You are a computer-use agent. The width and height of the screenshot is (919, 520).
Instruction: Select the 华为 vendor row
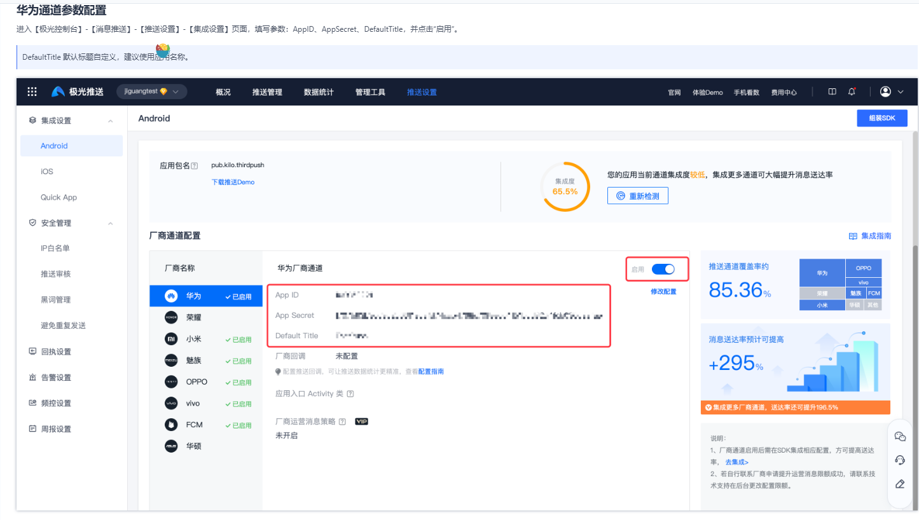[x=206, y=296]
